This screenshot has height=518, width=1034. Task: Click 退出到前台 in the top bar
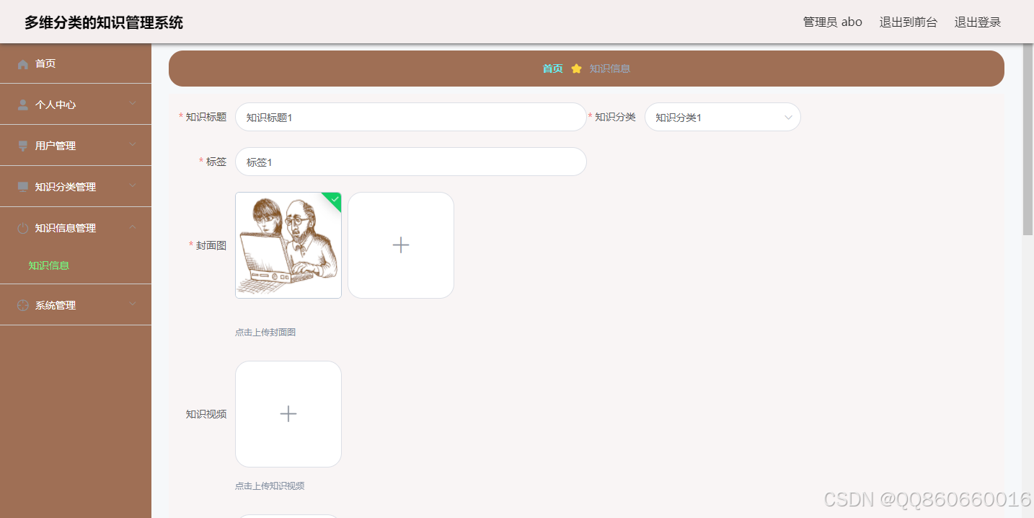[908, 22]
